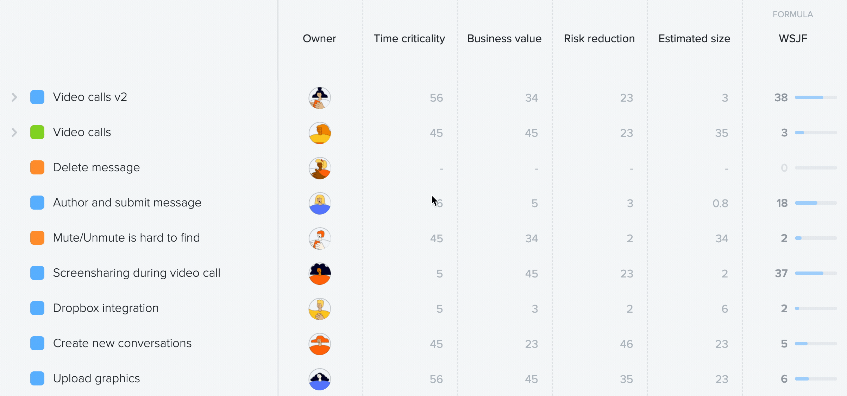Screen dimensions: 847x396
Task: Click the Estimated size column header
Action: (x=694, y=38)
